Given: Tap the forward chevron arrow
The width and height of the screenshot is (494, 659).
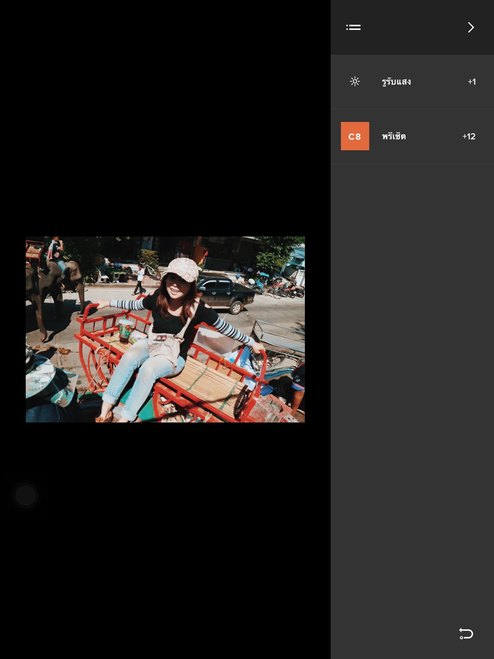Looking at the screenshot, I should pos(471,27).
